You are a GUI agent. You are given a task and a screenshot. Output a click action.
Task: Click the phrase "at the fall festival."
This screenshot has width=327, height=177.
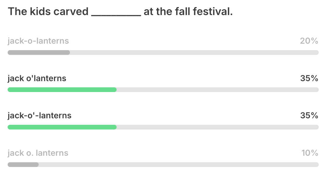click(x=188, y=12)
